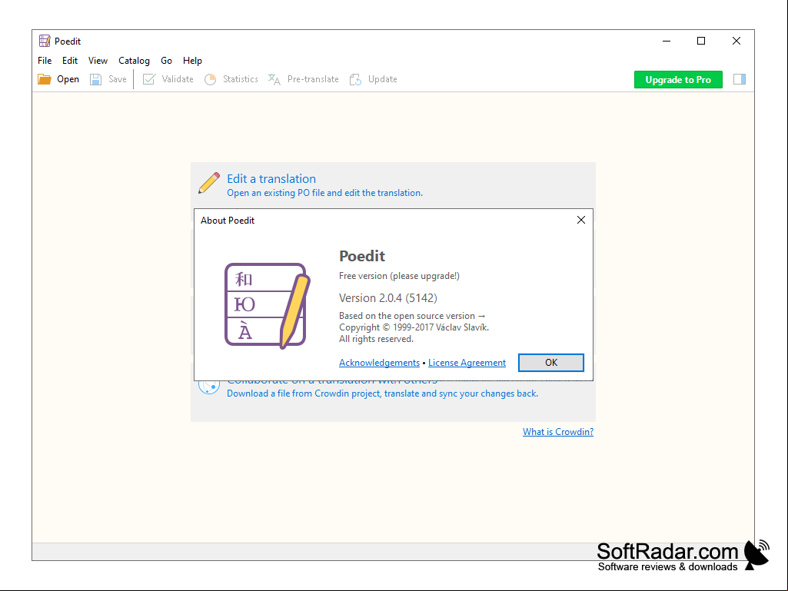
Task: Open the Catalog menu
Action: click(135, 60)
